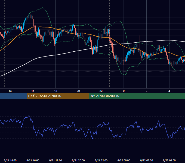Click the 14 label on the chart time axis

10,91
